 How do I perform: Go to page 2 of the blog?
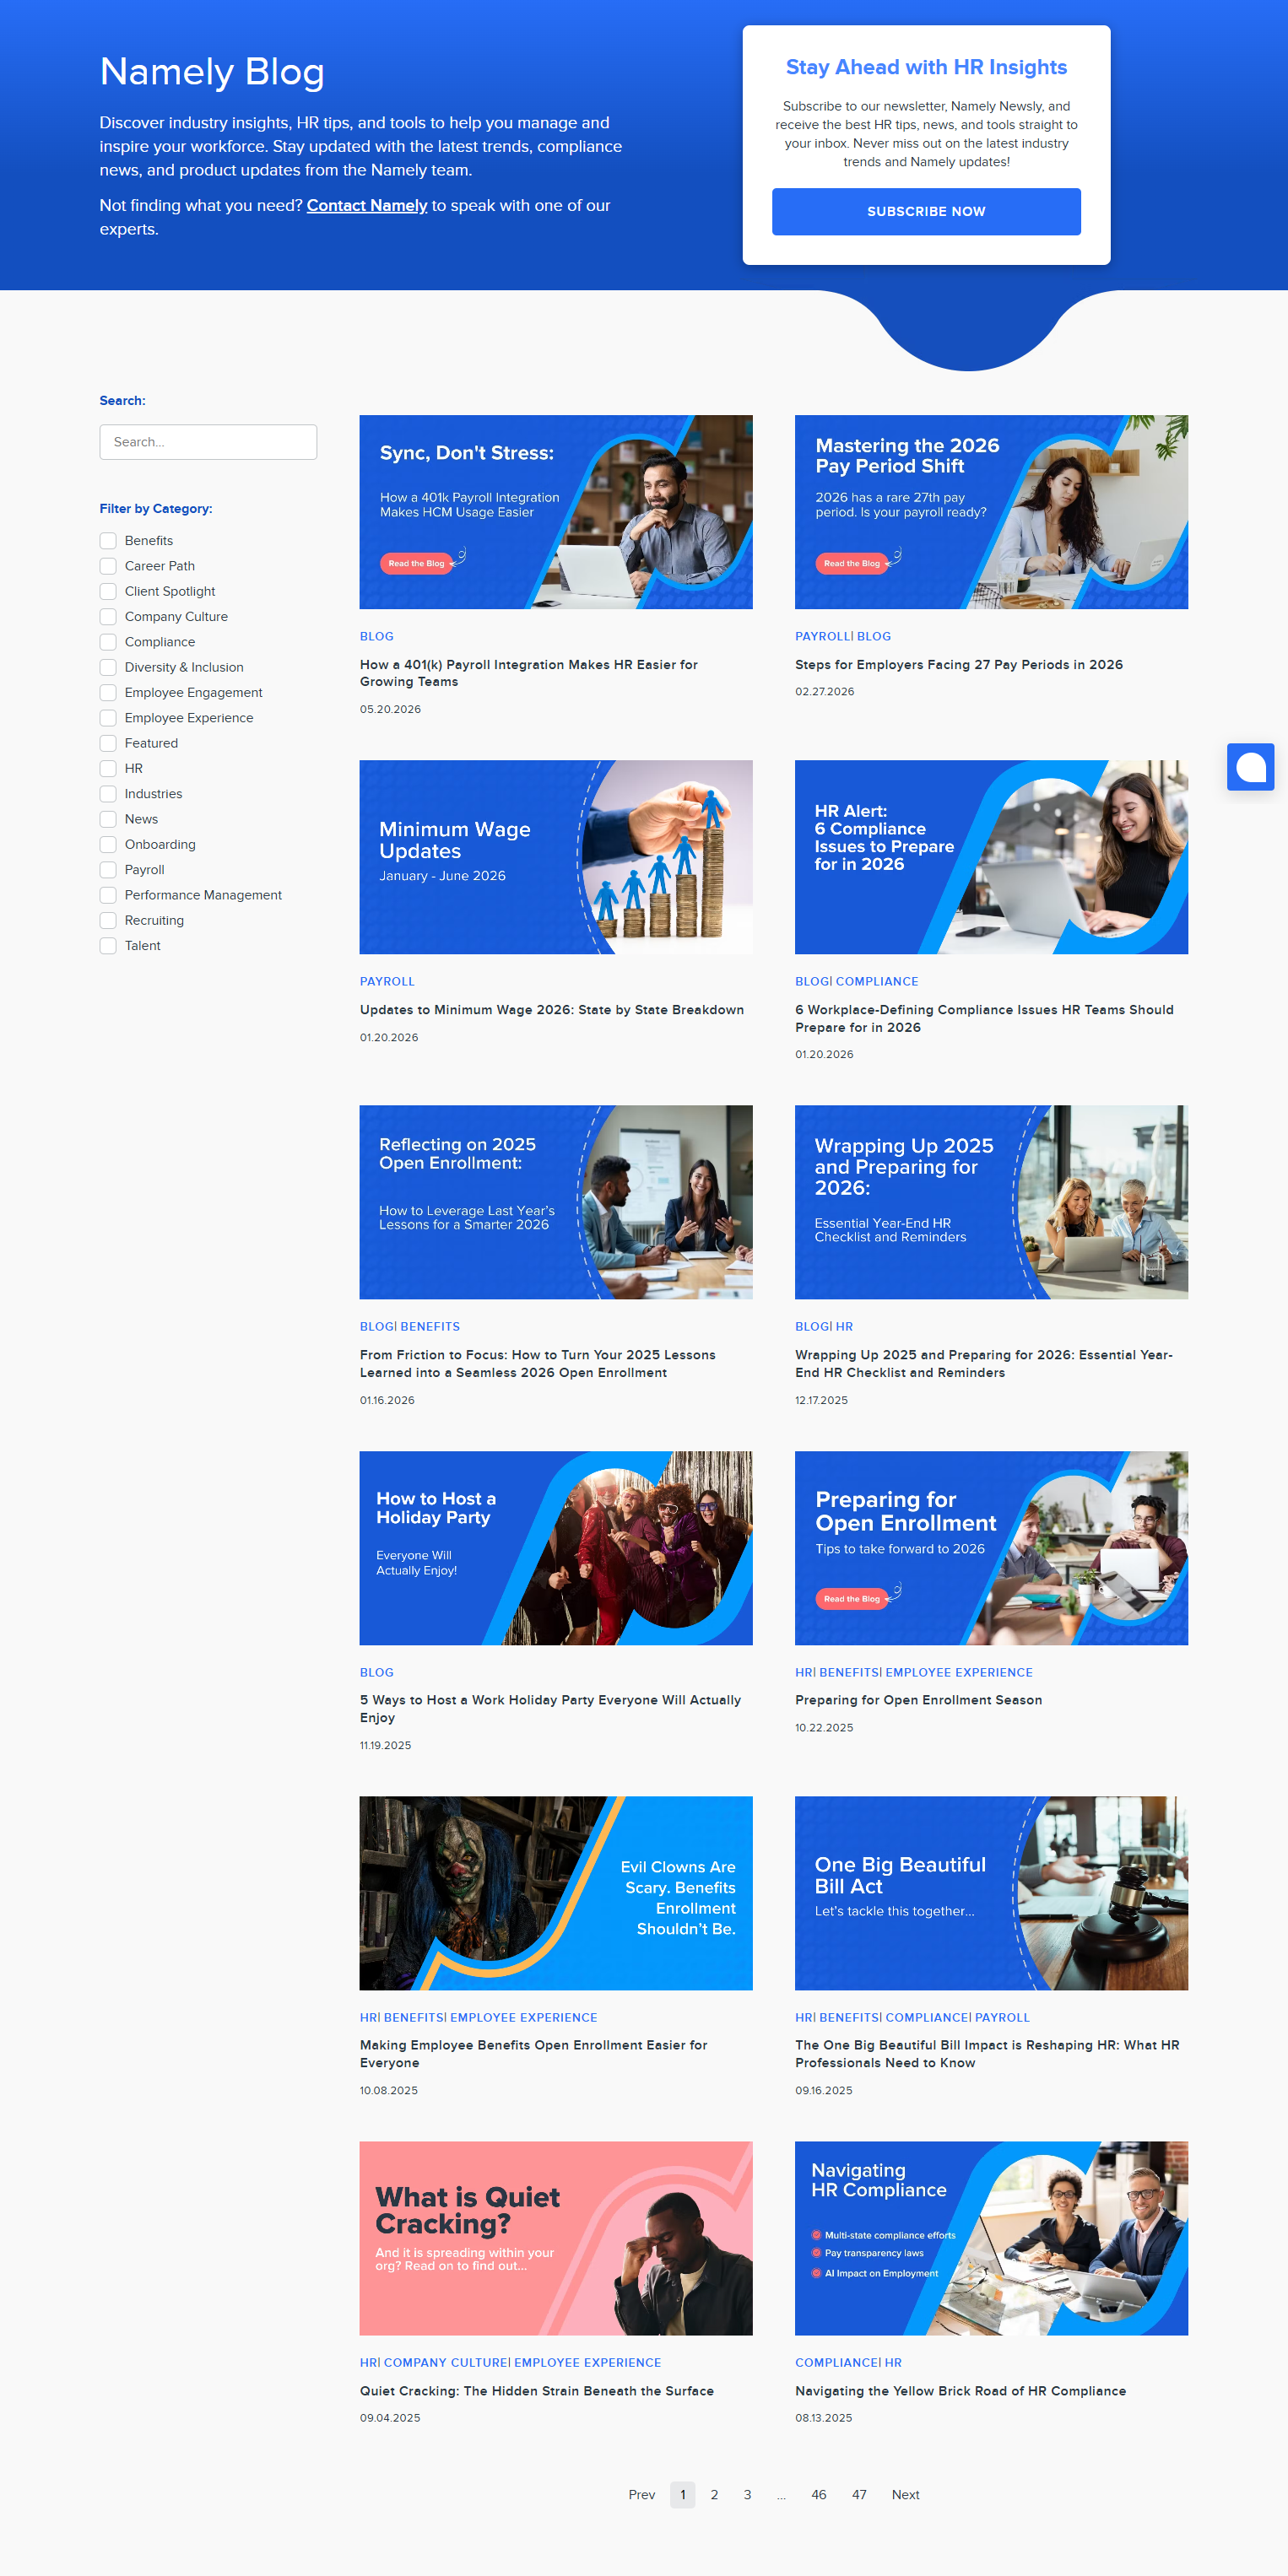click(x=714, y=2494)
